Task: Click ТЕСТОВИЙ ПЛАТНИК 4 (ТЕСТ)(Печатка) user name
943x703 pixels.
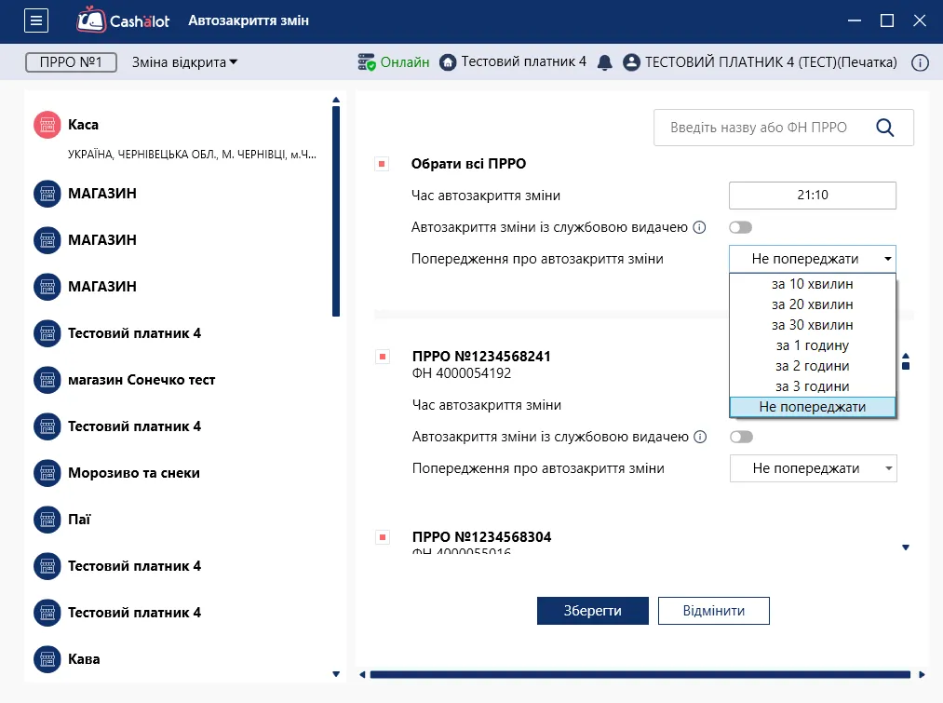Action: click(771, 62)
